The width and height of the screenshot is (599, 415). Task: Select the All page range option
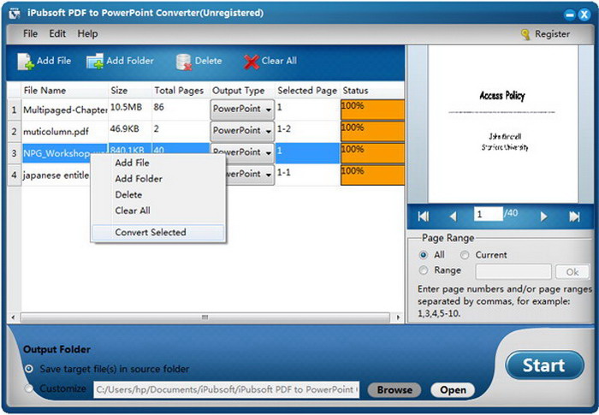point(424,255)
